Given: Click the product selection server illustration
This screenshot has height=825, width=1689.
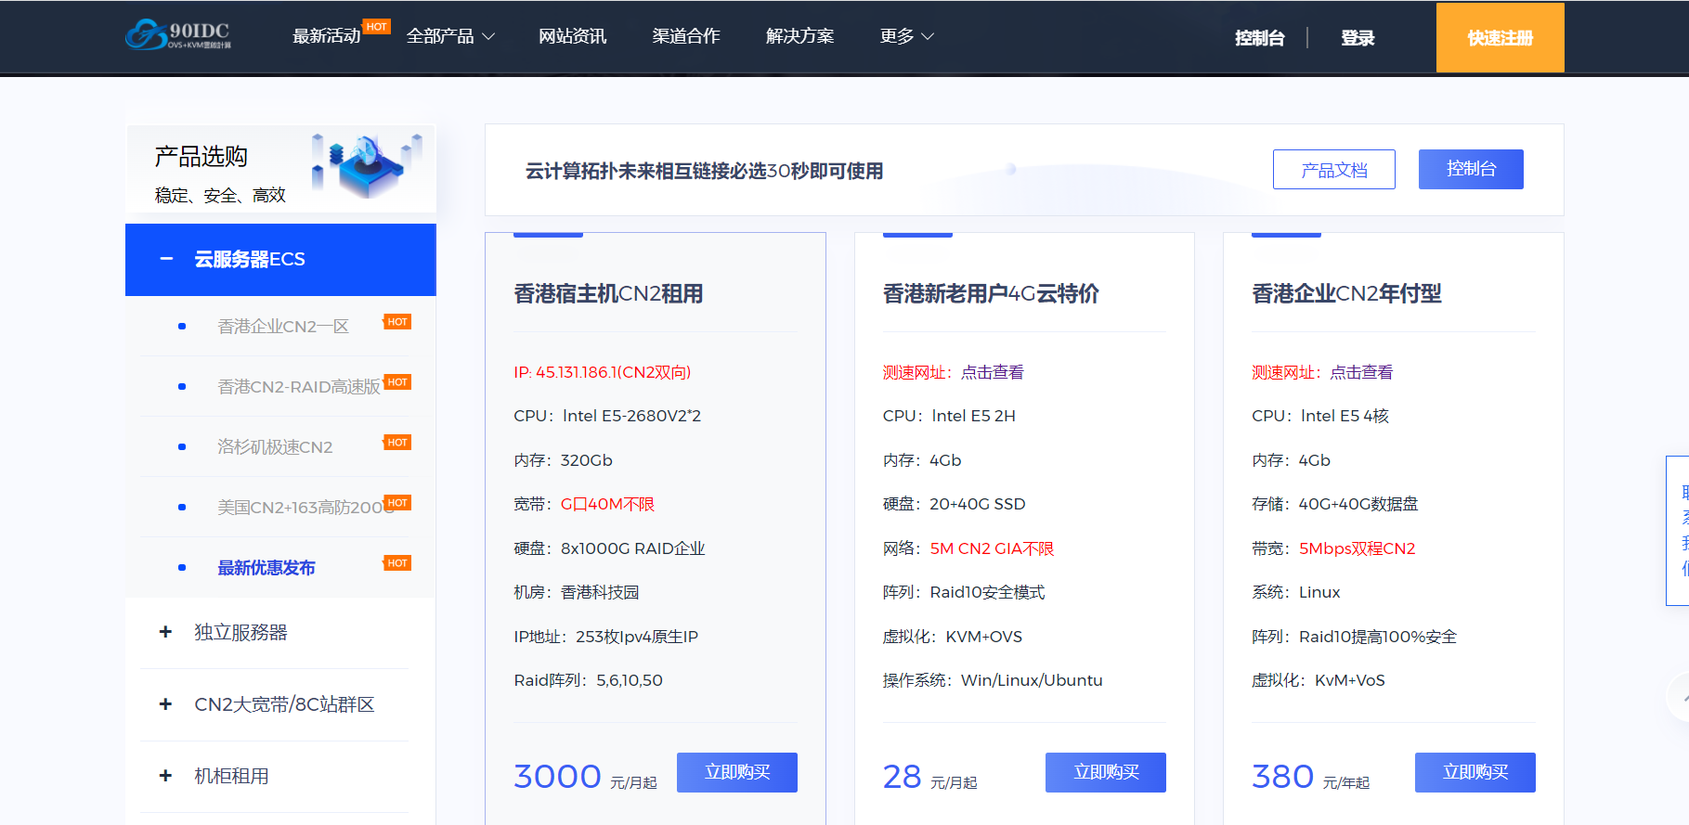Looking at the screenshot, I should [x=368, y=163].
